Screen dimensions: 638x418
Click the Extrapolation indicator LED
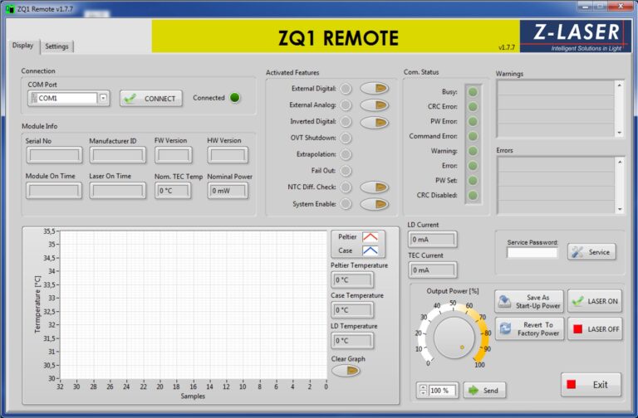(346, 154)
